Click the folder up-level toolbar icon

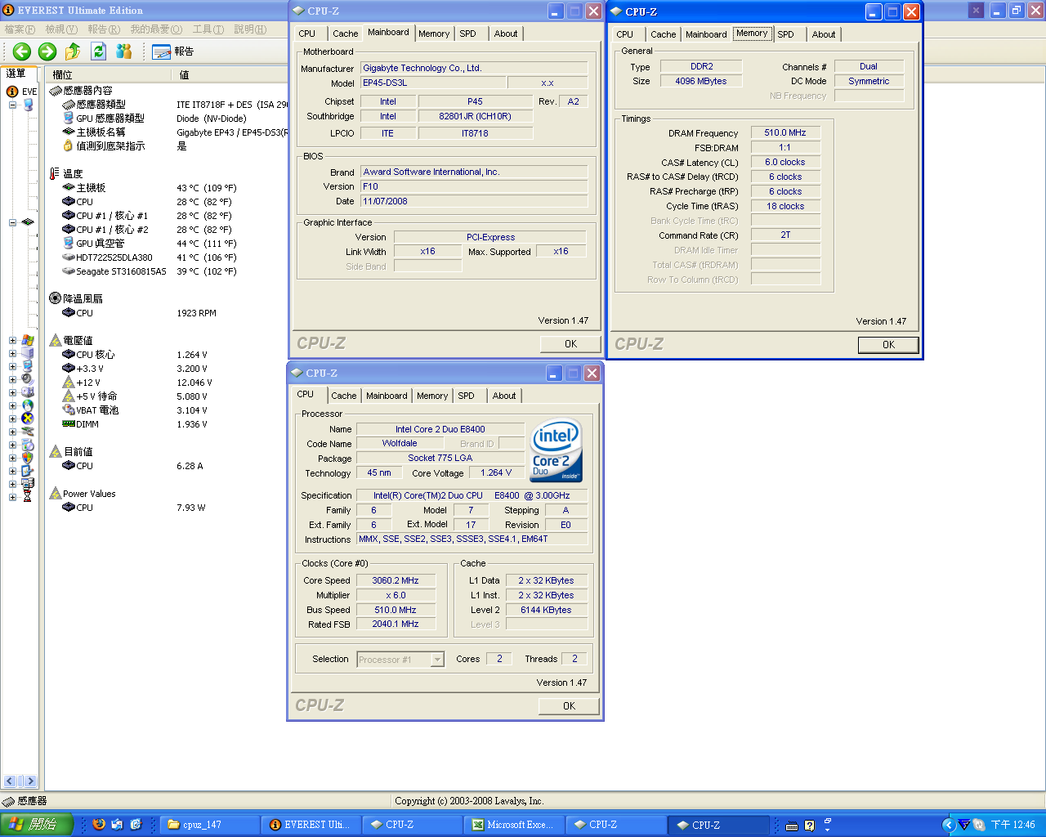(73, 51)
